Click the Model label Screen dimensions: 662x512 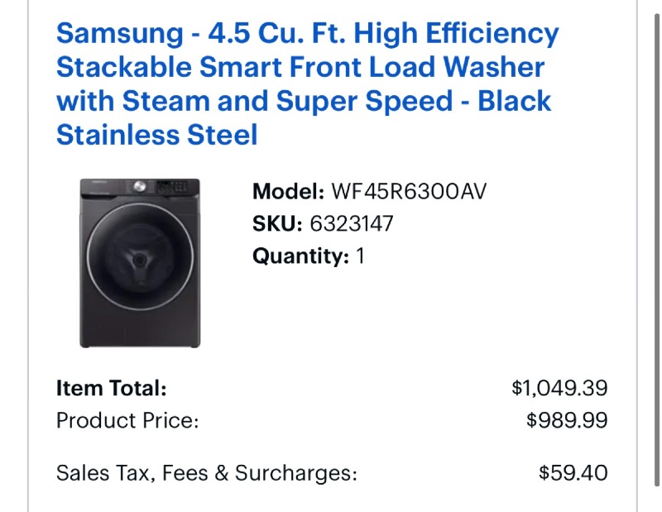click(288, 192)
